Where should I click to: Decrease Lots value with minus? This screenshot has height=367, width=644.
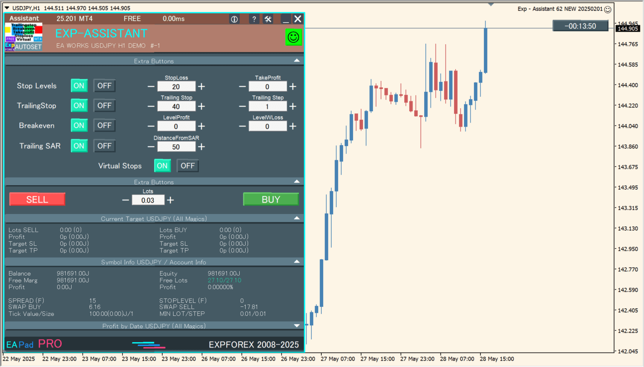click(x=125, y=200)
